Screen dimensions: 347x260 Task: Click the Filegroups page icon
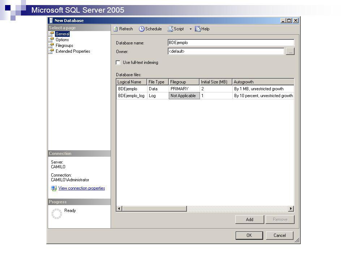click(51, 45)
